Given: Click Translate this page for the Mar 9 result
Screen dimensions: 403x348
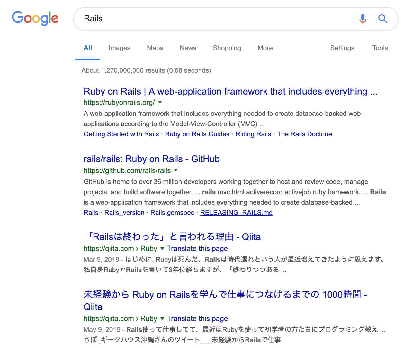Looking at the screenshot, I should coord(197,249).
